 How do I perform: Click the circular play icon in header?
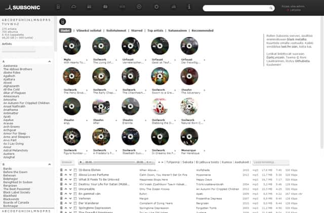[x=139, y=7]
